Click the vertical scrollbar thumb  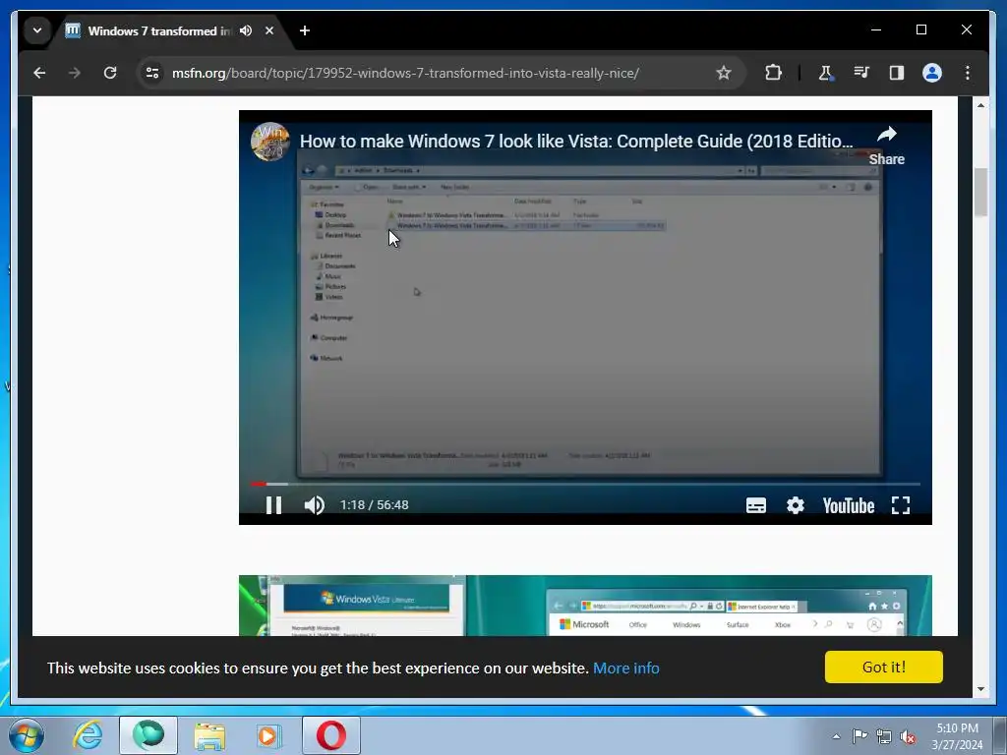[980, 193]
